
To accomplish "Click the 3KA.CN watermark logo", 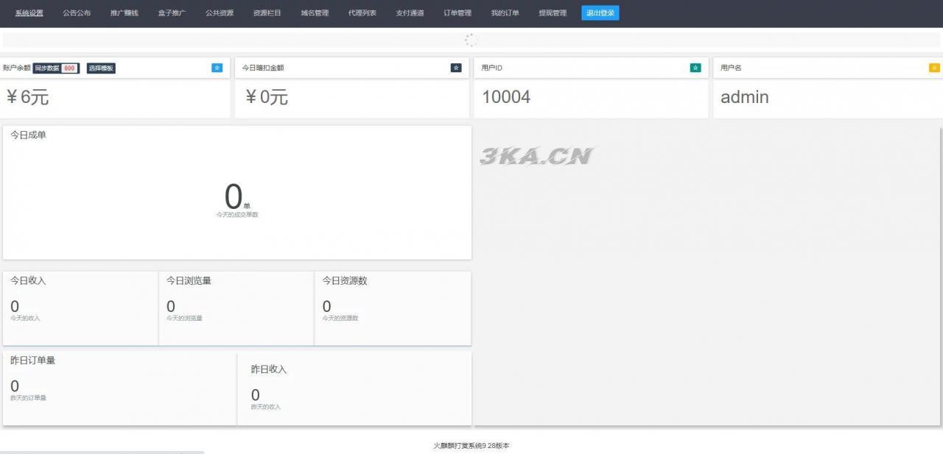I will click(x=536, y=156).
